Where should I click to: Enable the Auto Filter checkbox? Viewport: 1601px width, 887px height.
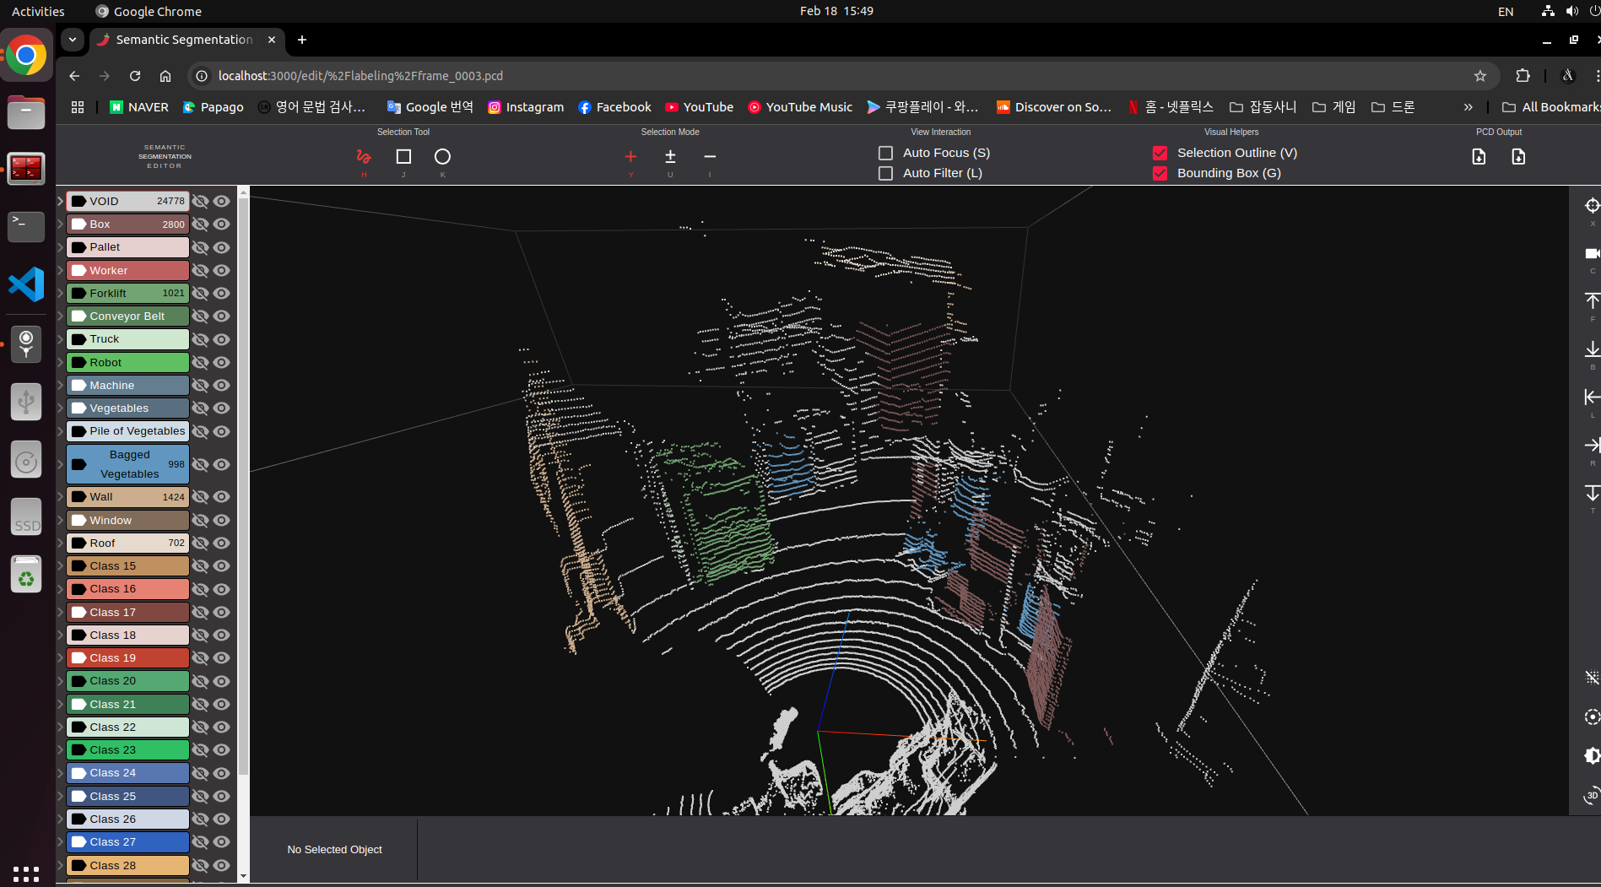pyautogui.click(x=885, y=173)
